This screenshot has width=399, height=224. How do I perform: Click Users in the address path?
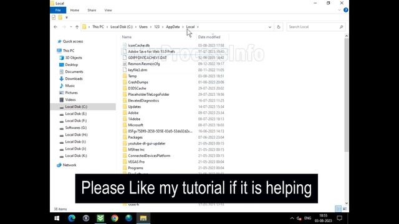pyautogui.click(x=143, y=27)
